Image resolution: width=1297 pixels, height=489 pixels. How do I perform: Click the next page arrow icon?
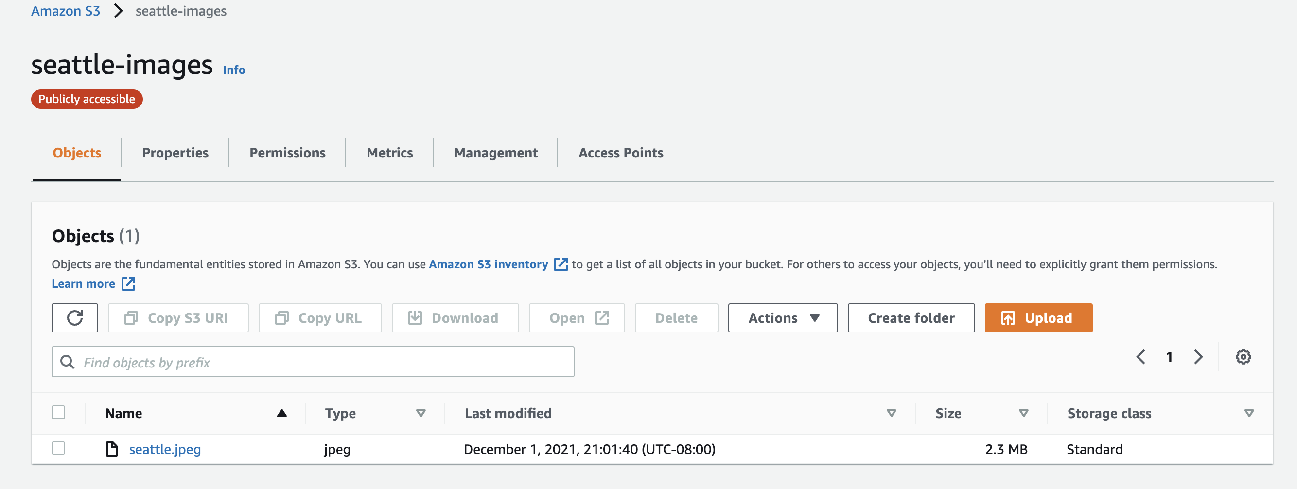[x=1198, y=357]
